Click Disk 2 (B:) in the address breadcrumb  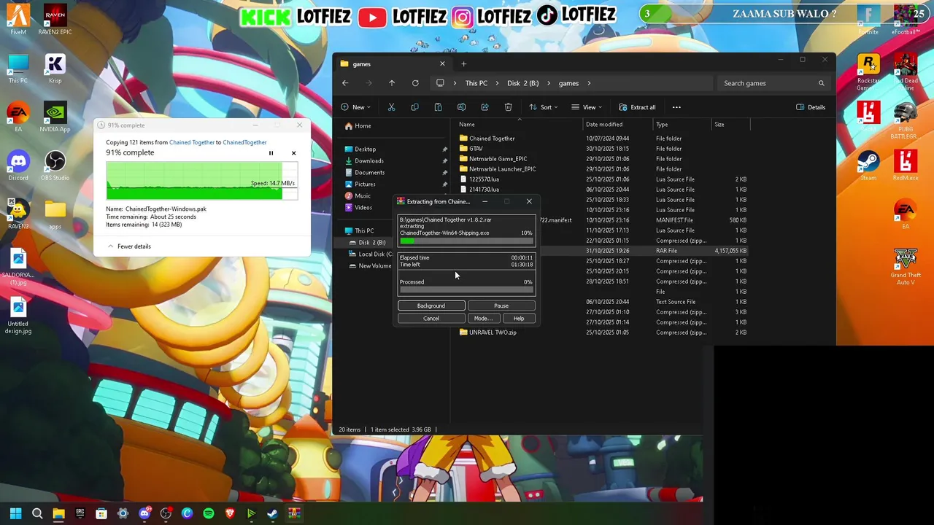[523, 83]
